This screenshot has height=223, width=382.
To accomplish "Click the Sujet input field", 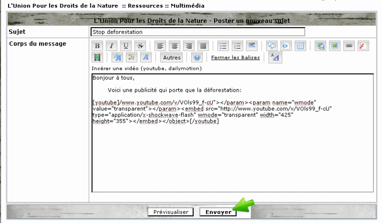I will pyautogui.click(x=197, y=32).
